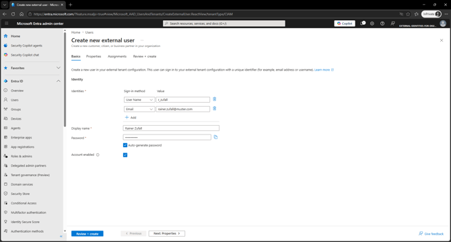The width and height of the screenshot is (451, 242).
Task: Open Devices in the sidebar
Action: tap(16, 119)
